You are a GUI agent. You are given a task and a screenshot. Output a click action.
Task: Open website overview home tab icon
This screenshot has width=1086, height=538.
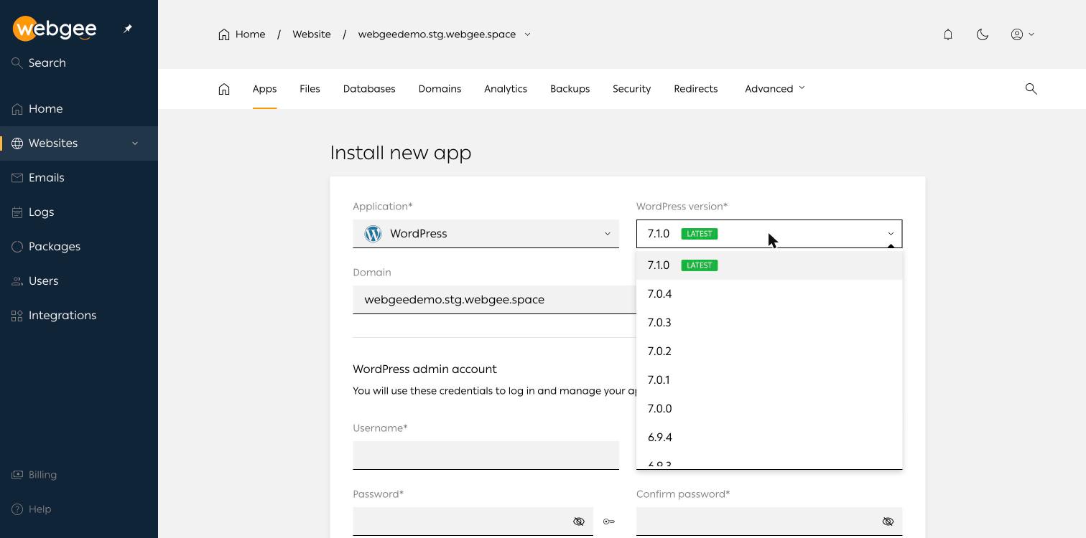pyautogui.click(x=224, y=89)
